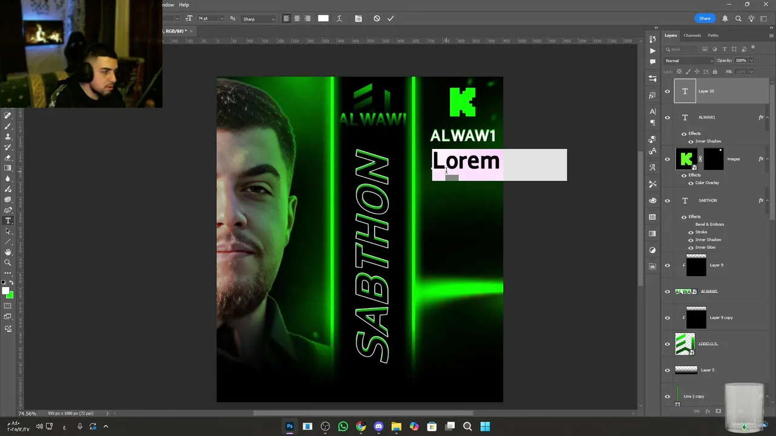Open the anti-aliasing Sharp dropdown
The image size is (776, 436).
tap(259, 19)
